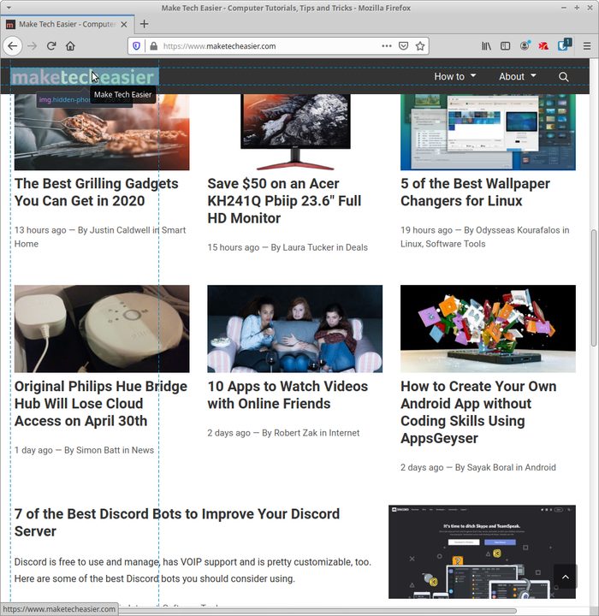Screen dimensions: 599x616
Task: Click the Philips Hue Bridge thumbnail
Action: (102, 329)
